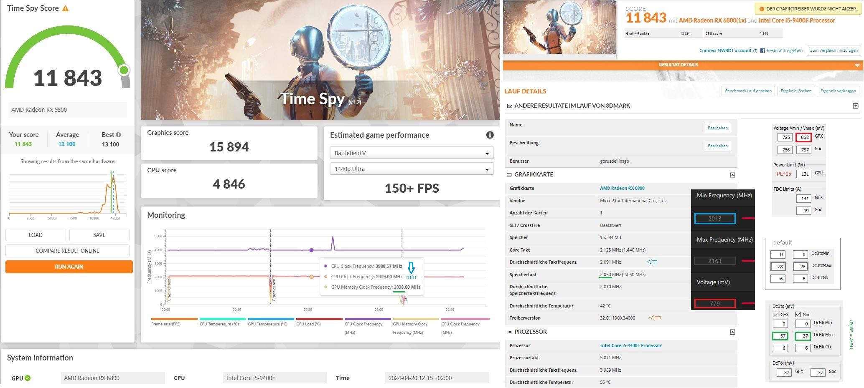Screen dimensions: 864x388
Task: Click the warning icon beside Time Spy Score
Action: tap(66, 8)
